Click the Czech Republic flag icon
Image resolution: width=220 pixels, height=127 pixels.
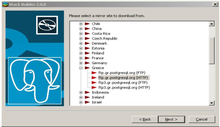pos(87,38)
